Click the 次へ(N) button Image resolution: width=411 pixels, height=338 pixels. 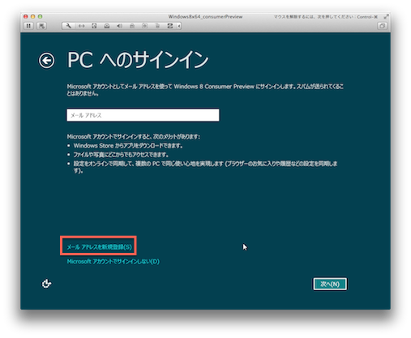coord(330,284)
